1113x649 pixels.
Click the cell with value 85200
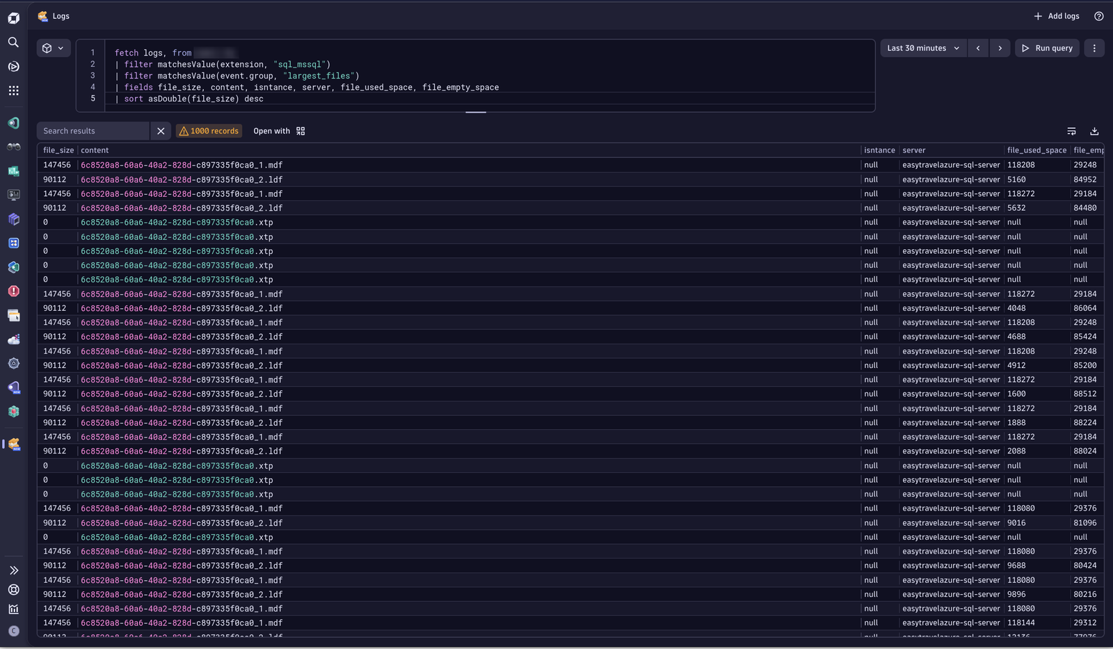[1084, 365]
